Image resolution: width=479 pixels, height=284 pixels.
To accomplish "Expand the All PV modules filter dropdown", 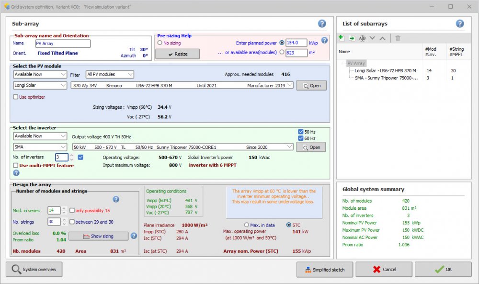I will pos(110,74).
